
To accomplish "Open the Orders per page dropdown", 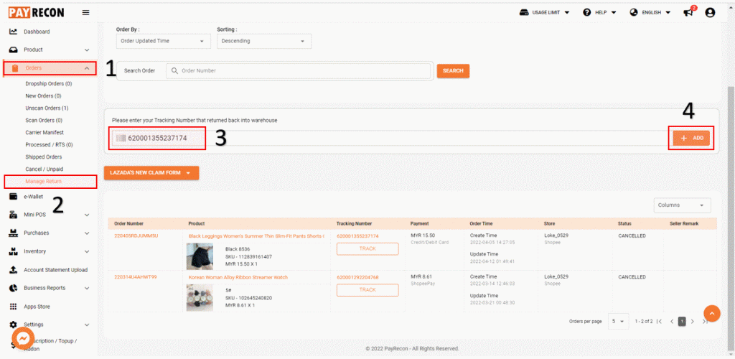I will coord(618,322).
